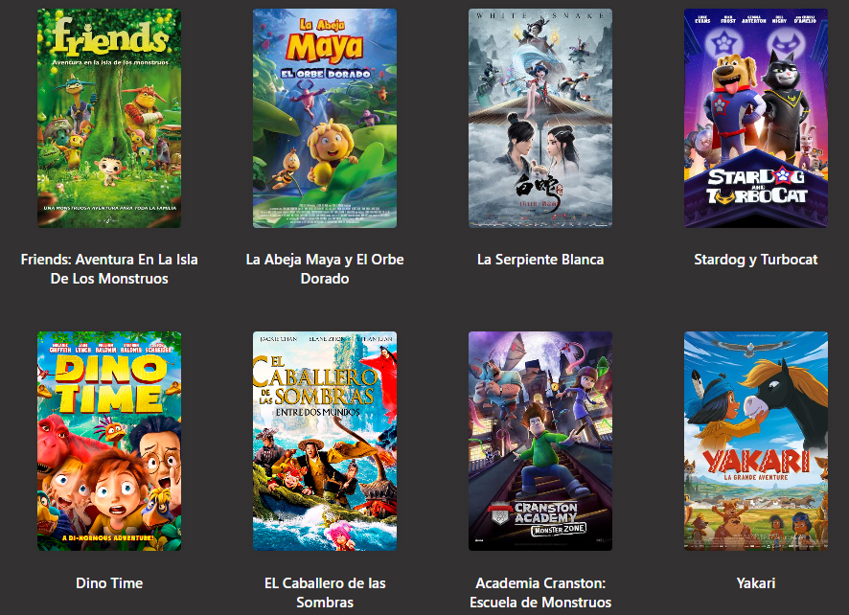Screen dimensions: 849x615
Task: Click the Yakari La Grande Aventure poster
Action: coord(755,442)
